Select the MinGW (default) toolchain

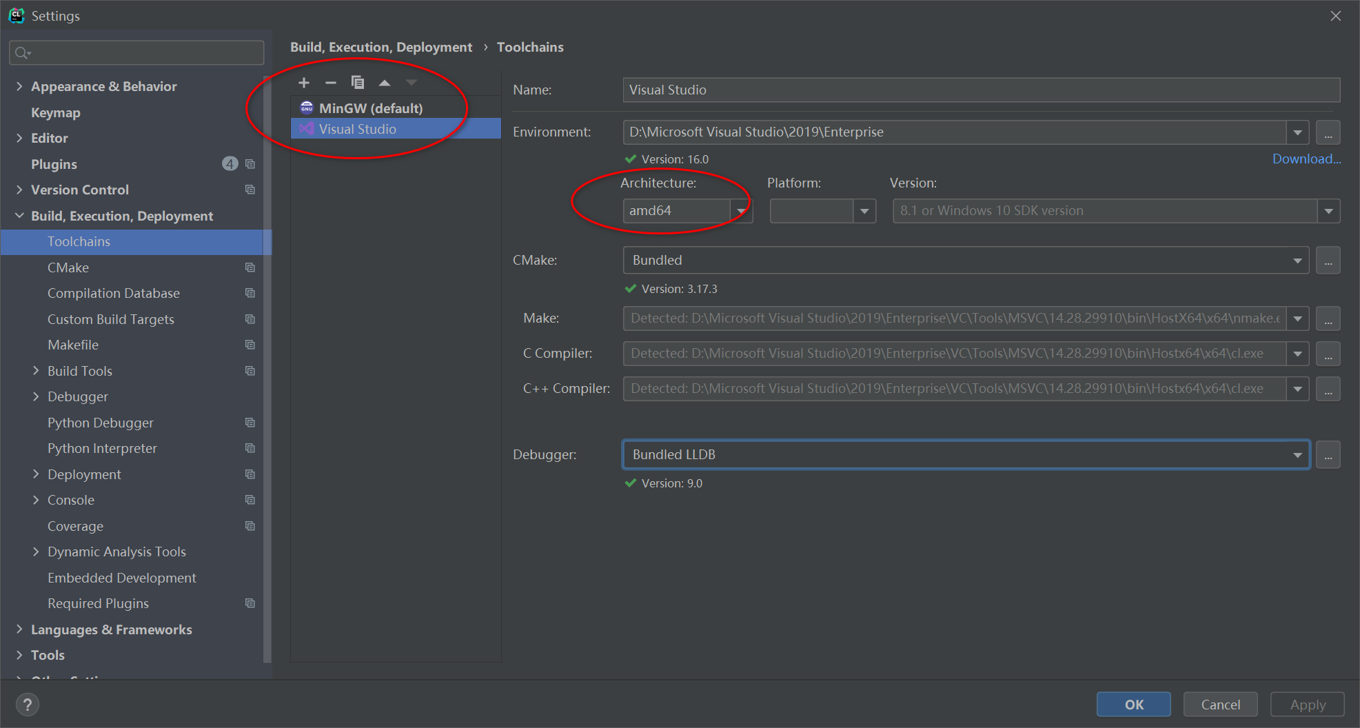tap(371, 108)
